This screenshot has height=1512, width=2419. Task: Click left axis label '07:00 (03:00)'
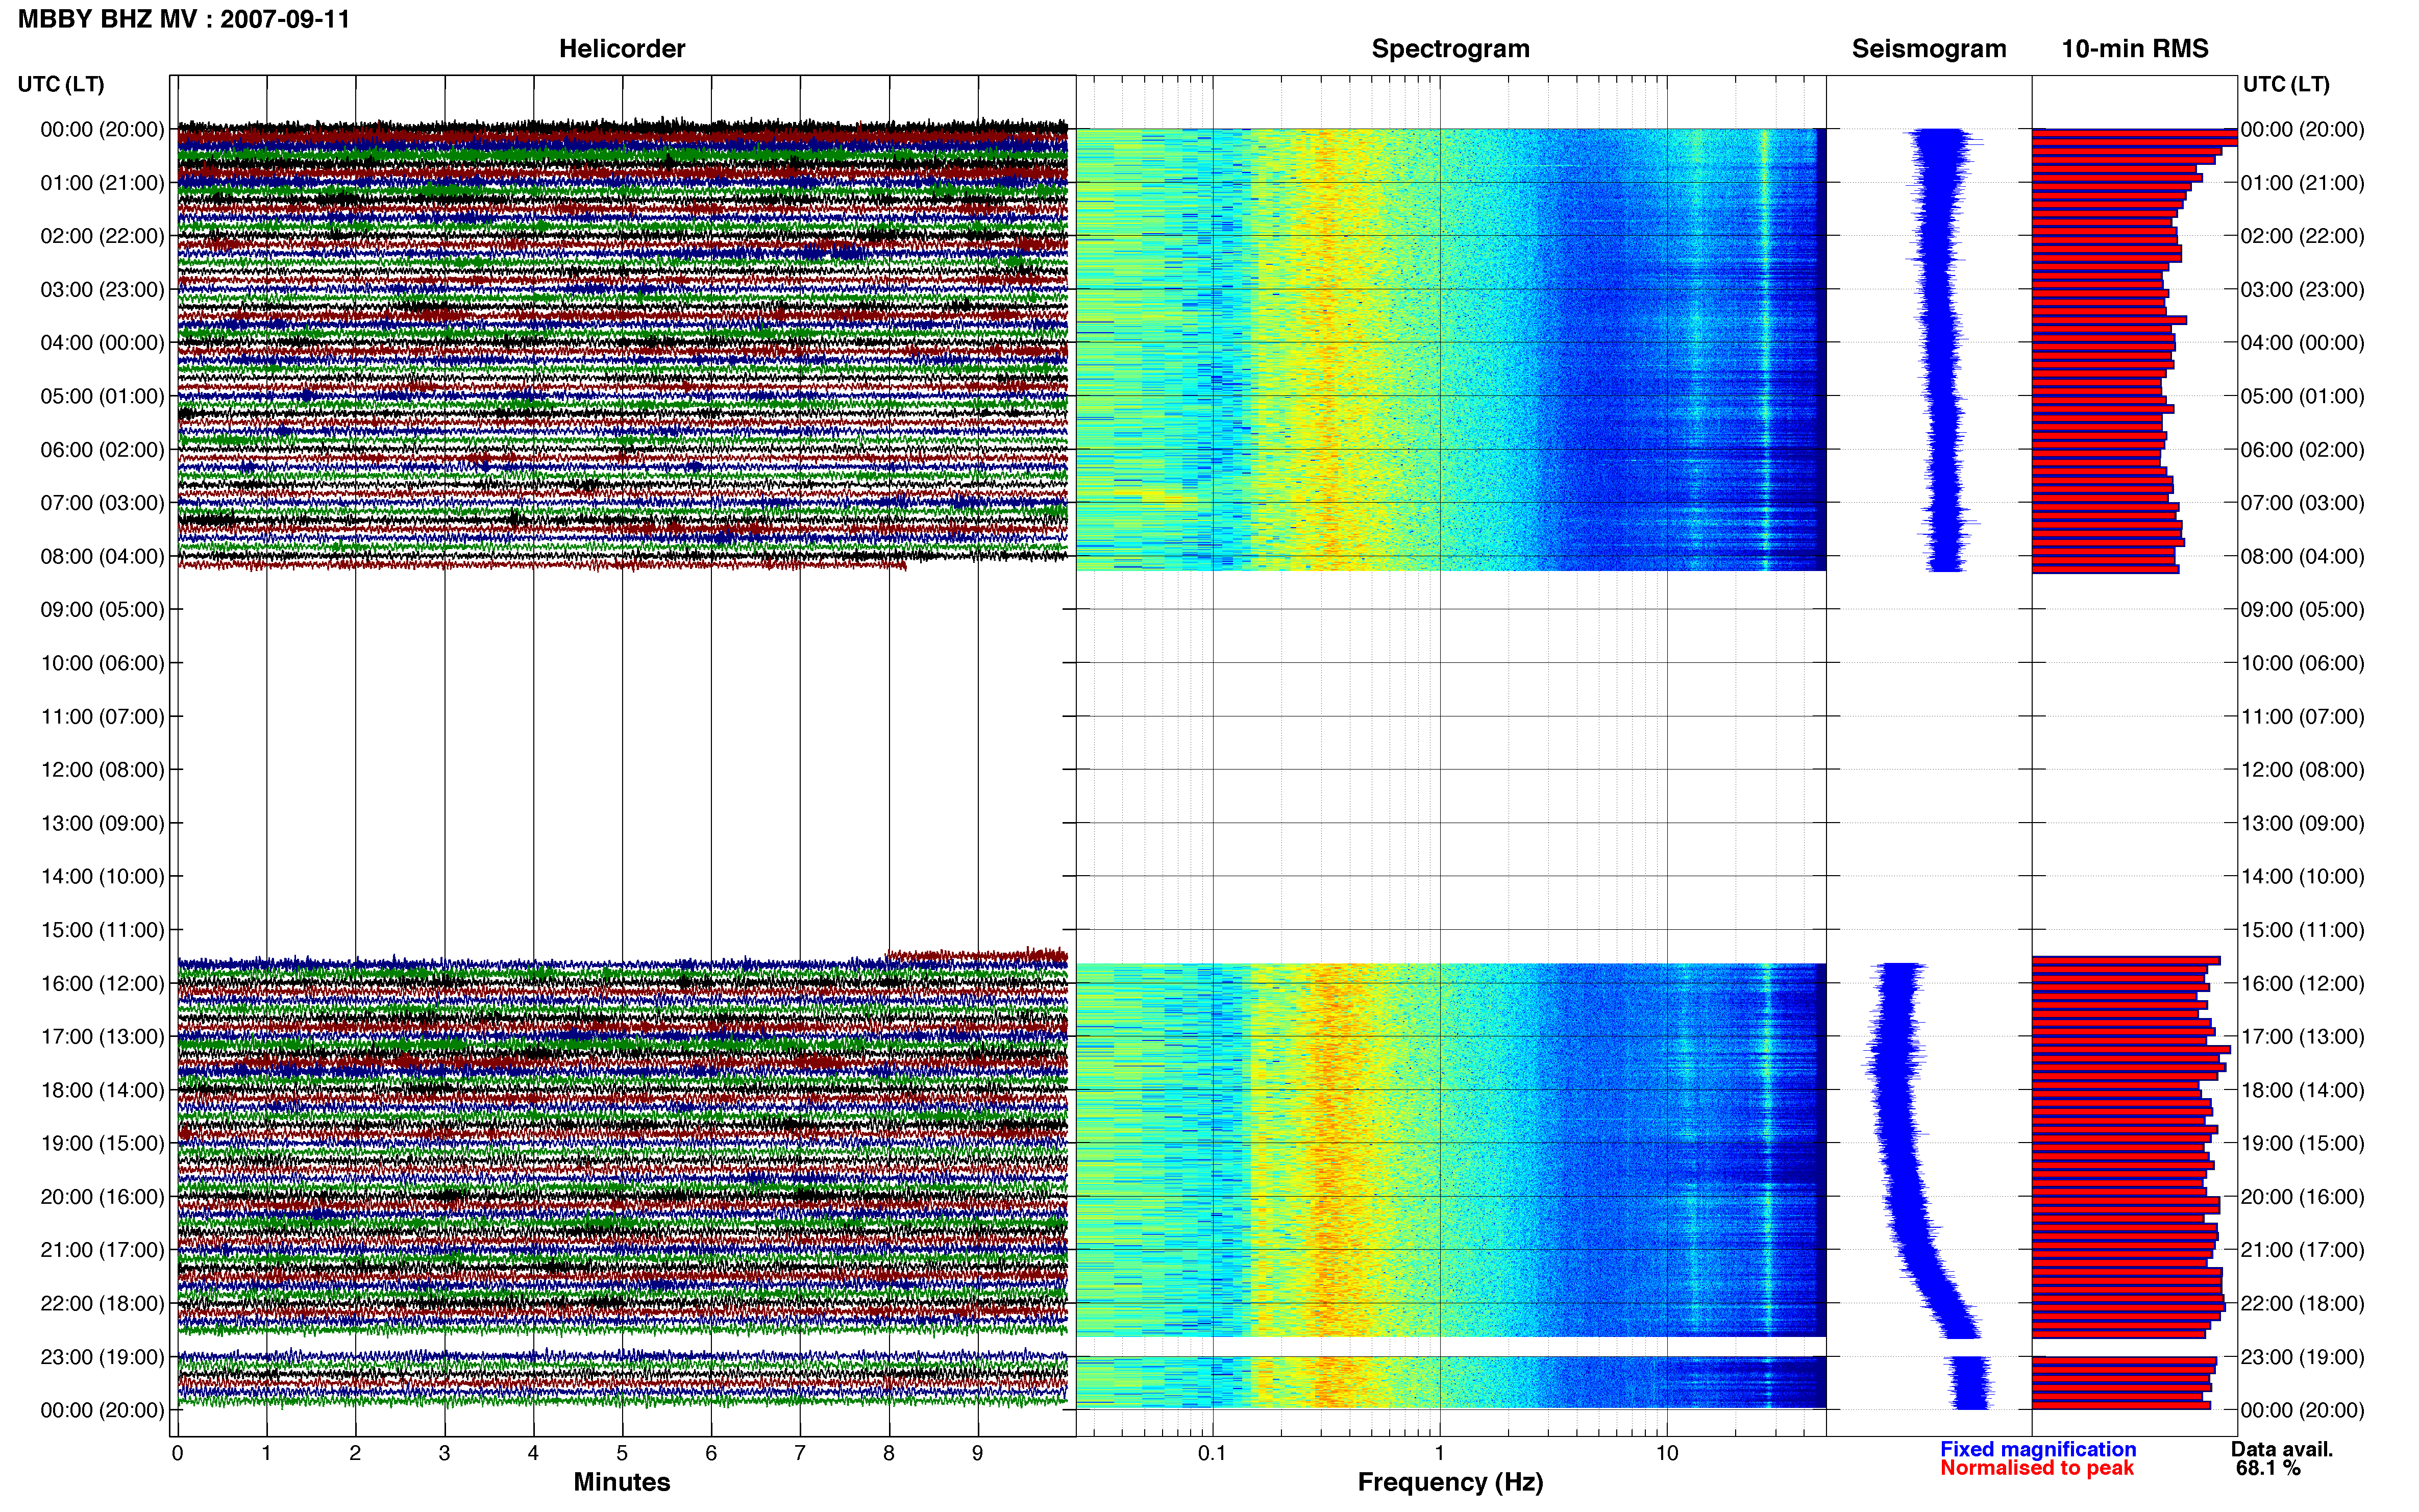pos(102,503)
